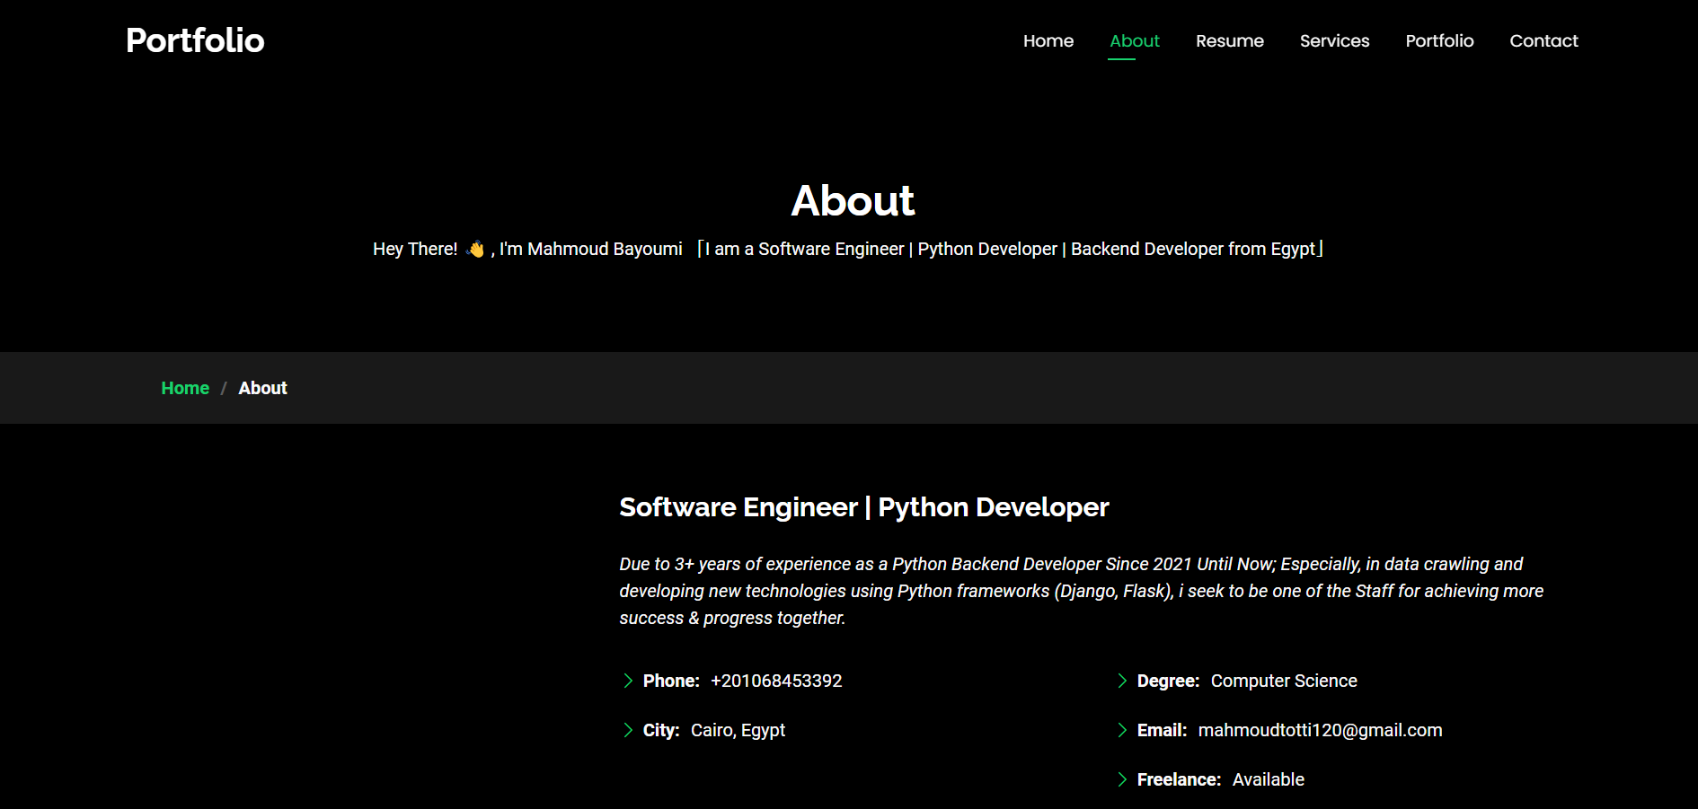Click the typed text 'Backend Developer from Egypt'
This screenshot has width=1698, height=809.
pos(1193,249)
